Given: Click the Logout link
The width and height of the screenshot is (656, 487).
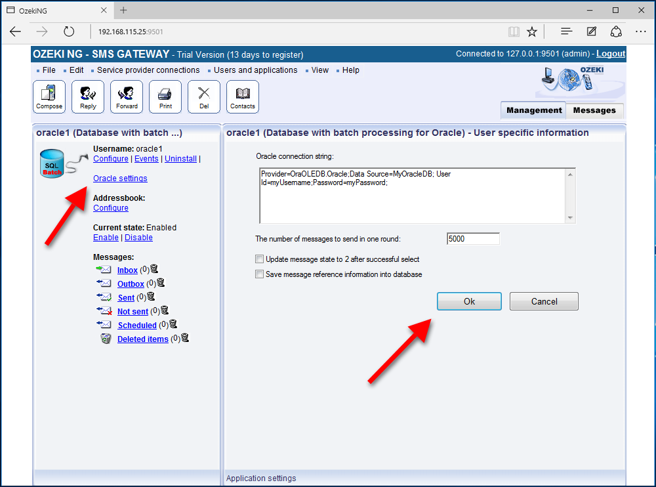Looking at the screenshot, I should click(610, 53).
